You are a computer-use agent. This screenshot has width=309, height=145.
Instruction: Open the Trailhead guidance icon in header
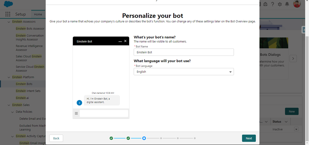[265, 4]
